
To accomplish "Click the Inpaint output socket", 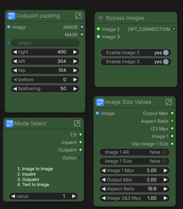I will [x=81, y=142].
